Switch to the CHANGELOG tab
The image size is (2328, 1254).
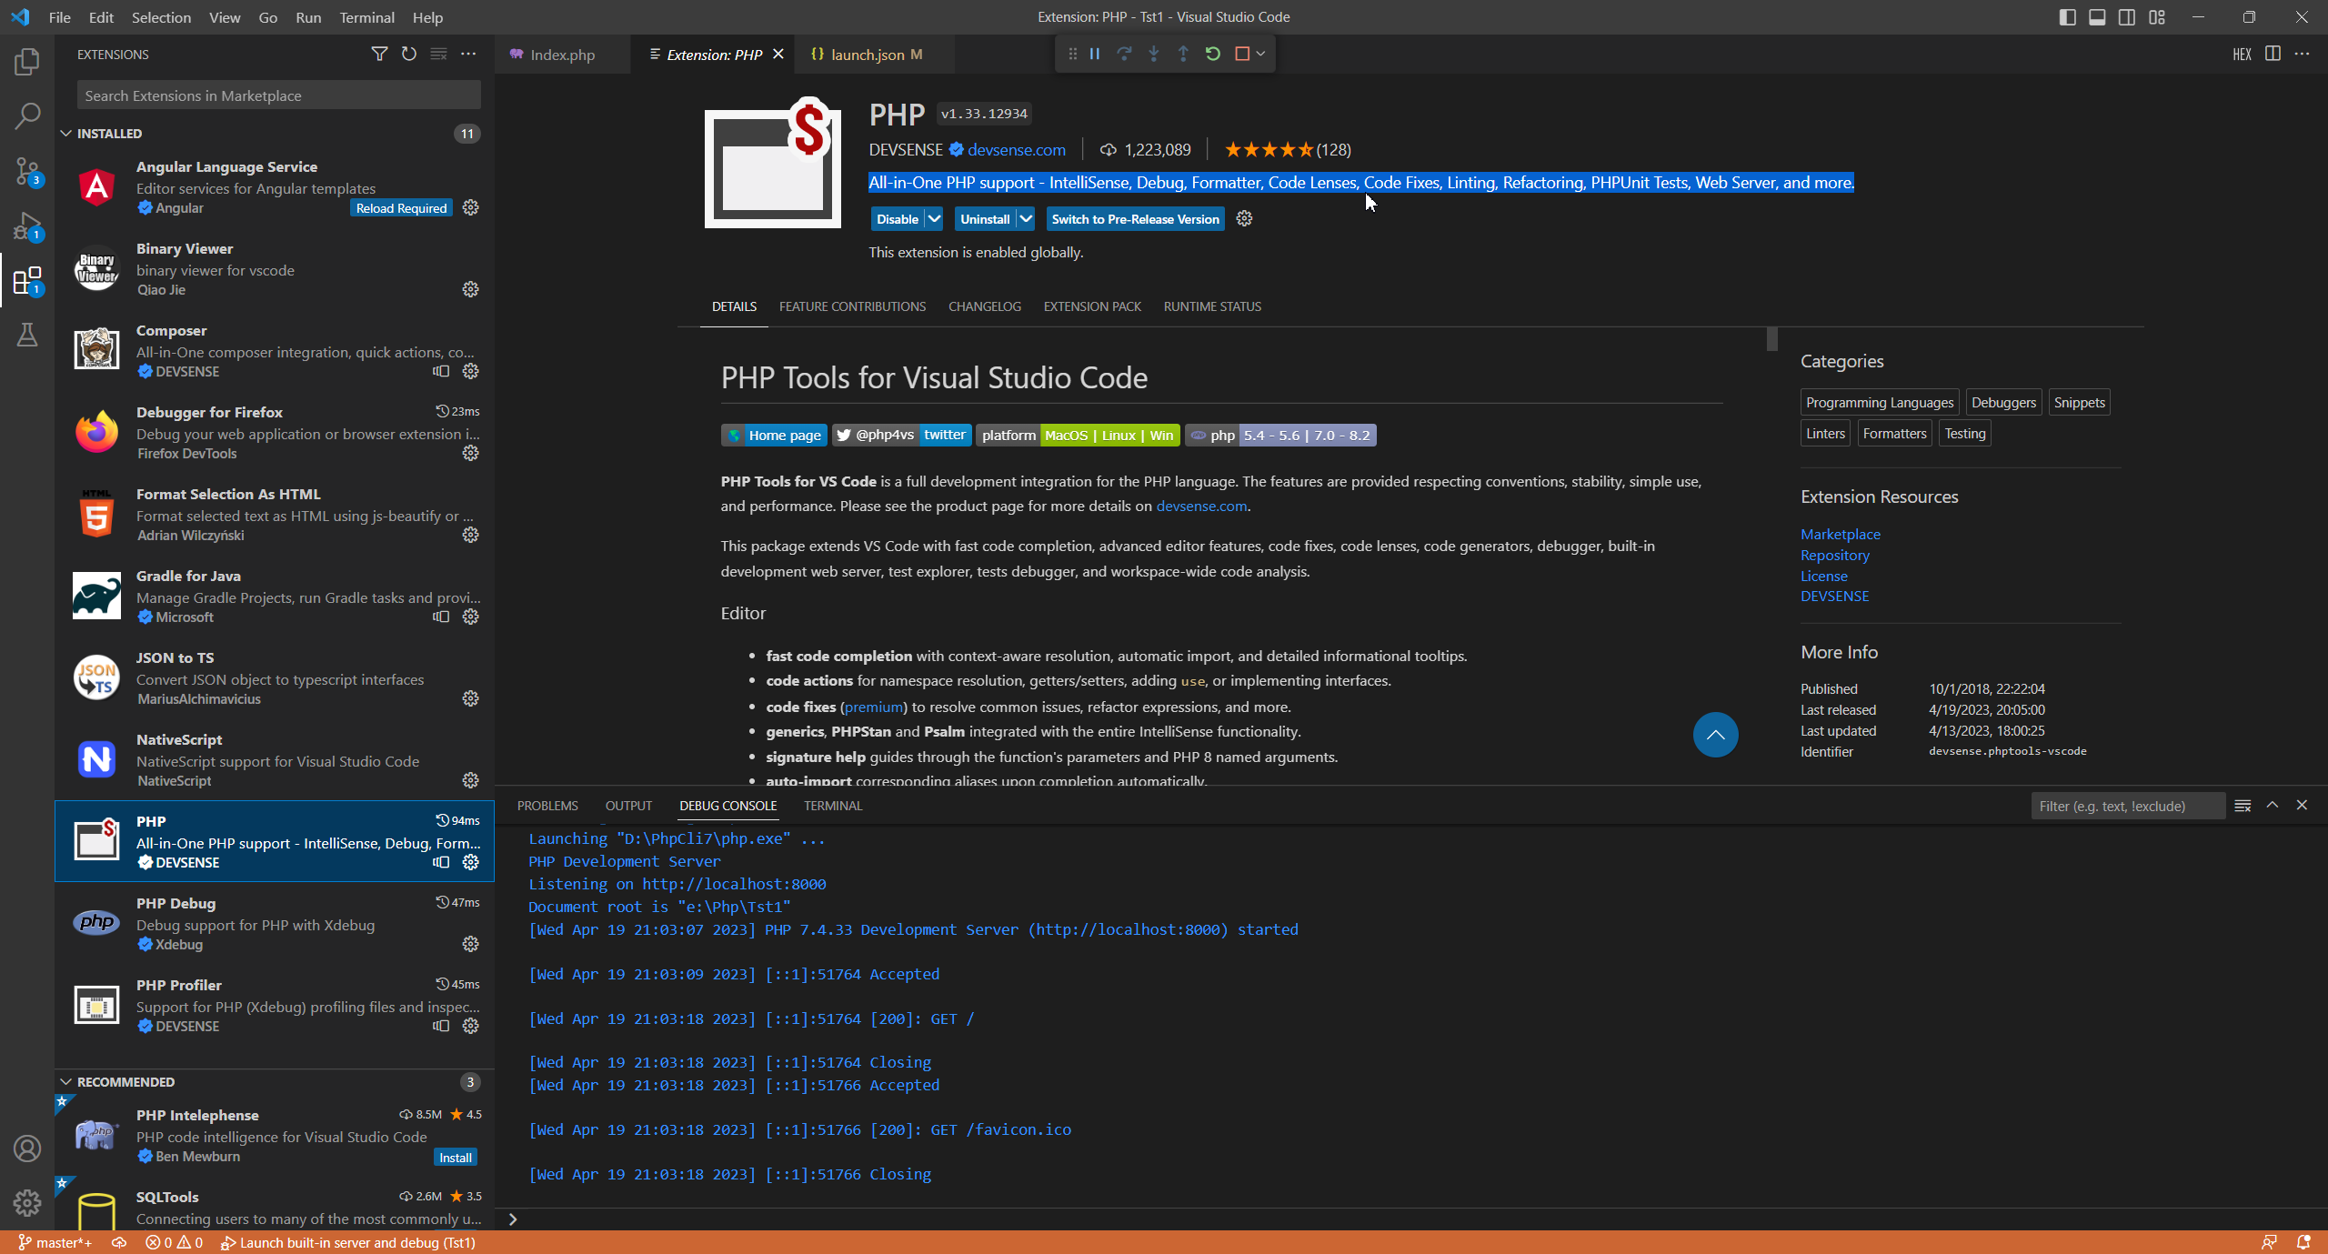984,306
